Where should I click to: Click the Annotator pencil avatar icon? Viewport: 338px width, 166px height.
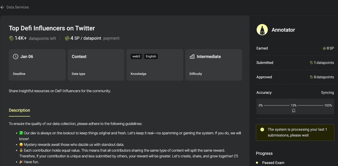click(x=262, y=30)
